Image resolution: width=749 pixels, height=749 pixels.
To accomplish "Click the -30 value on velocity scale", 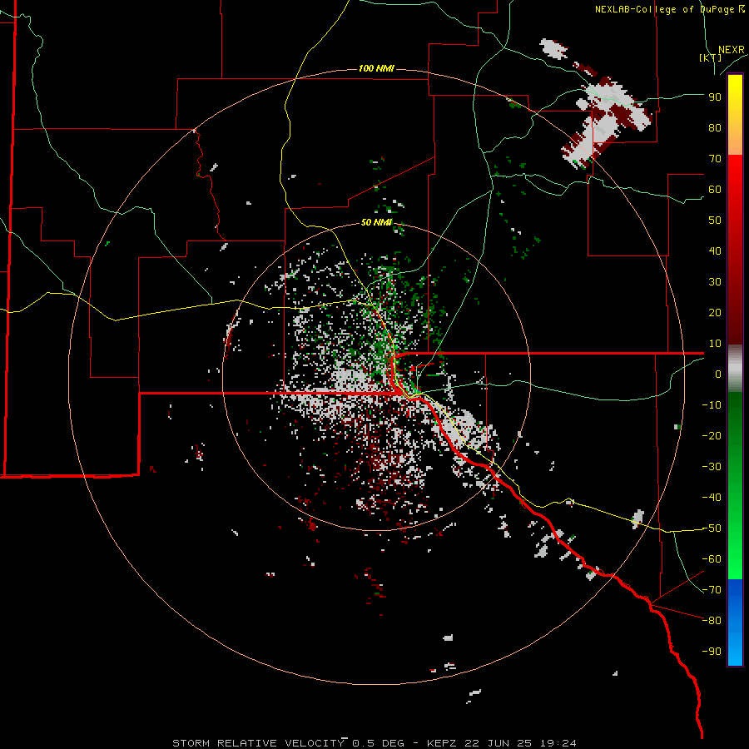I will click(712, 467).
